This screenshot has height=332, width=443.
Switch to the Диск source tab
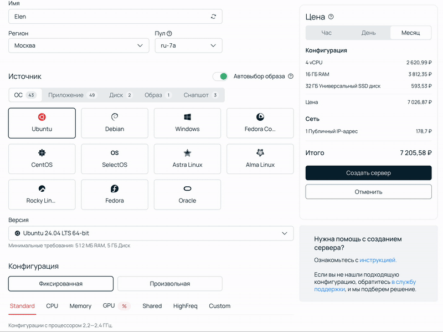(121, 95)
